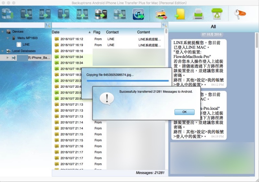The image size is (259, 182).
Task: Open the photo attachments export icon
Action: [161, 14]
